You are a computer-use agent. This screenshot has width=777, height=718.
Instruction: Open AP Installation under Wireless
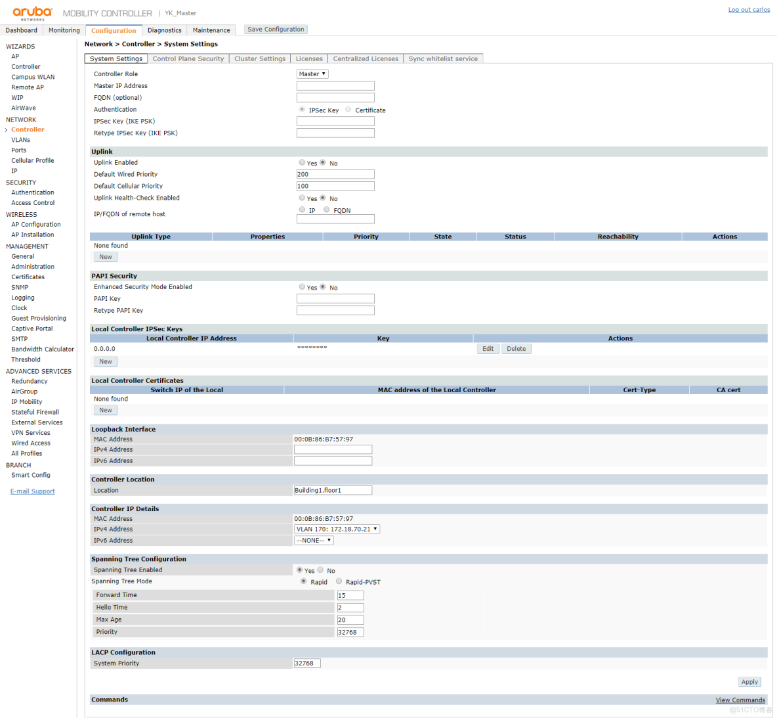click(33, 235)
